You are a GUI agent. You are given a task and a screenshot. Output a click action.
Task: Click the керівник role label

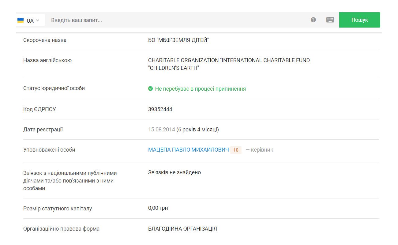click(259, 150)
